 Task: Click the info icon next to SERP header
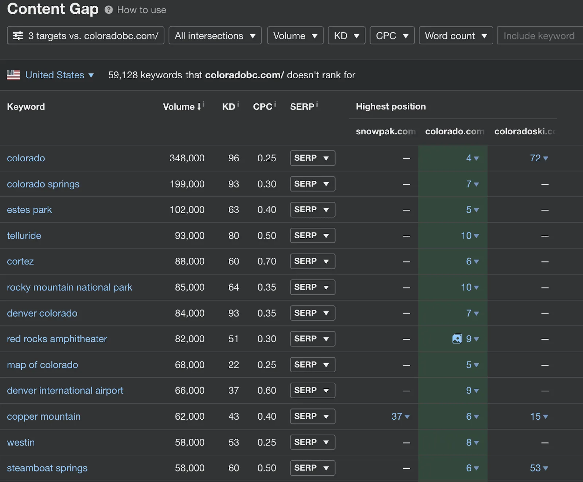(x=317, y=103)
